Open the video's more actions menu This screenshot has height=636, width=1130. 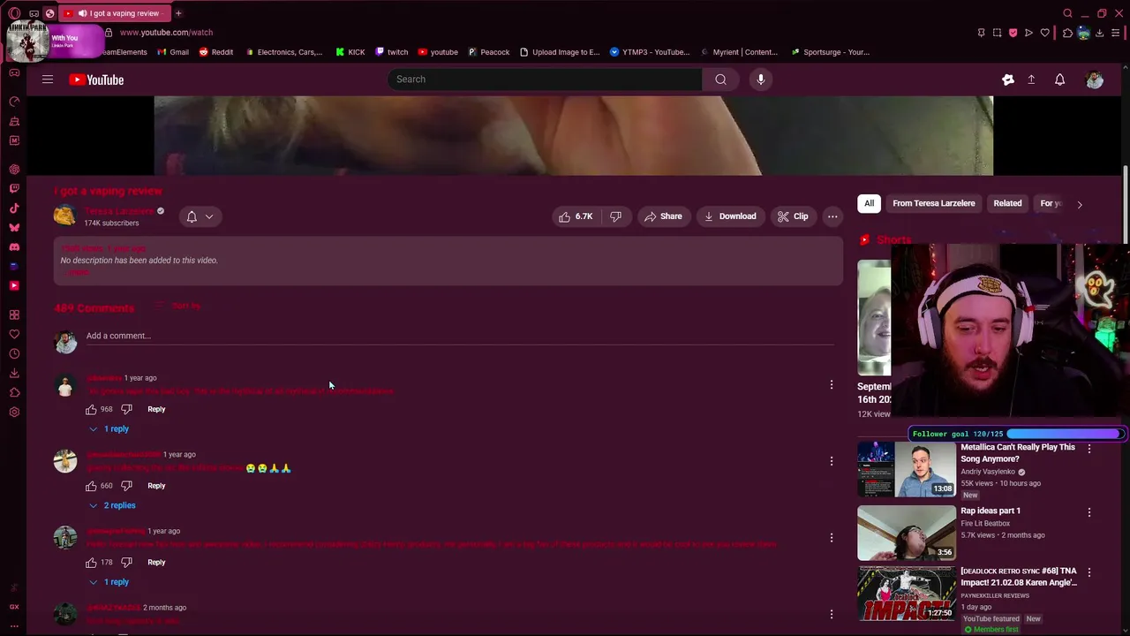pos(832,216)
